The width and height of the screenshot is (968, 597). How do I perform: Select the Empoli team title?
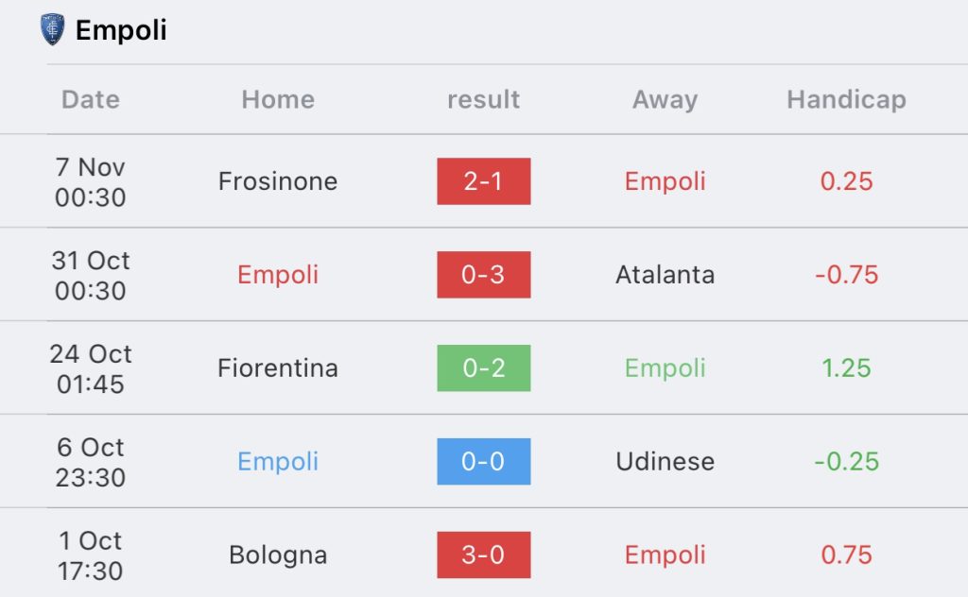click(121, 30)
